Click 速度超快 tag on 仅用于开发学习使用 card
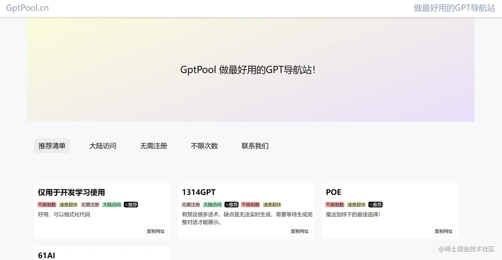The image size is (502, 260). tap(68, 205)
